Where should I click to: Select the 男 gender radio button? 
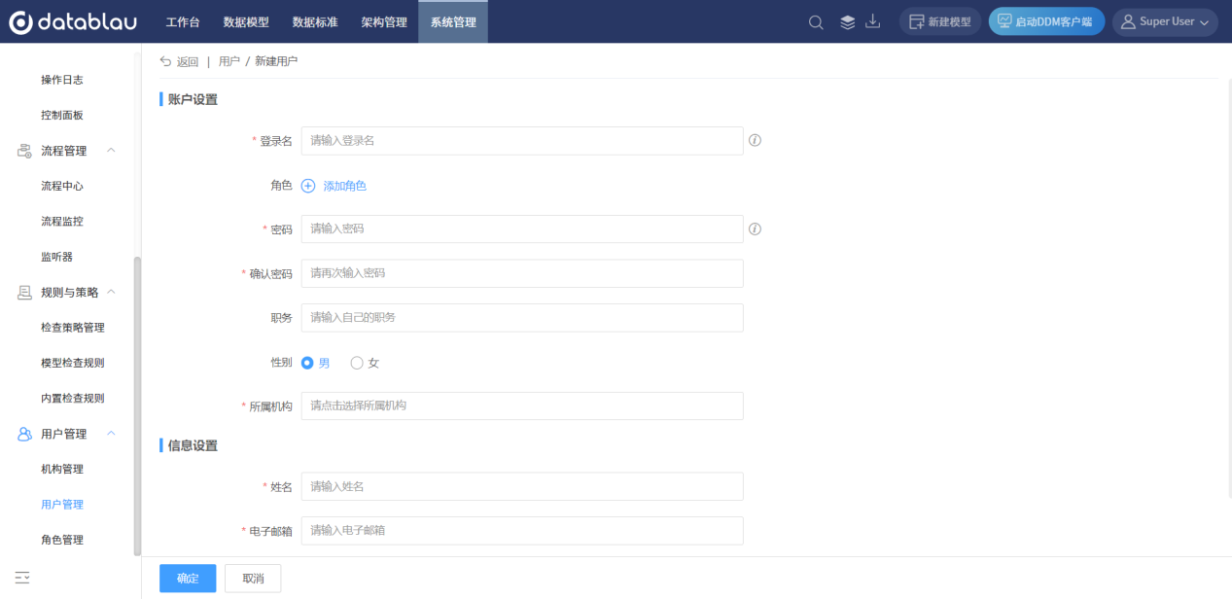(x=307, y=363)
